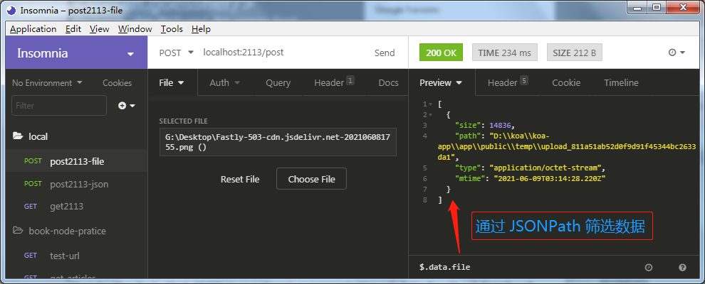This screenshot has height=284, width=705.
Task: Collapse JSON array at line 1
Action: (431, 104)
